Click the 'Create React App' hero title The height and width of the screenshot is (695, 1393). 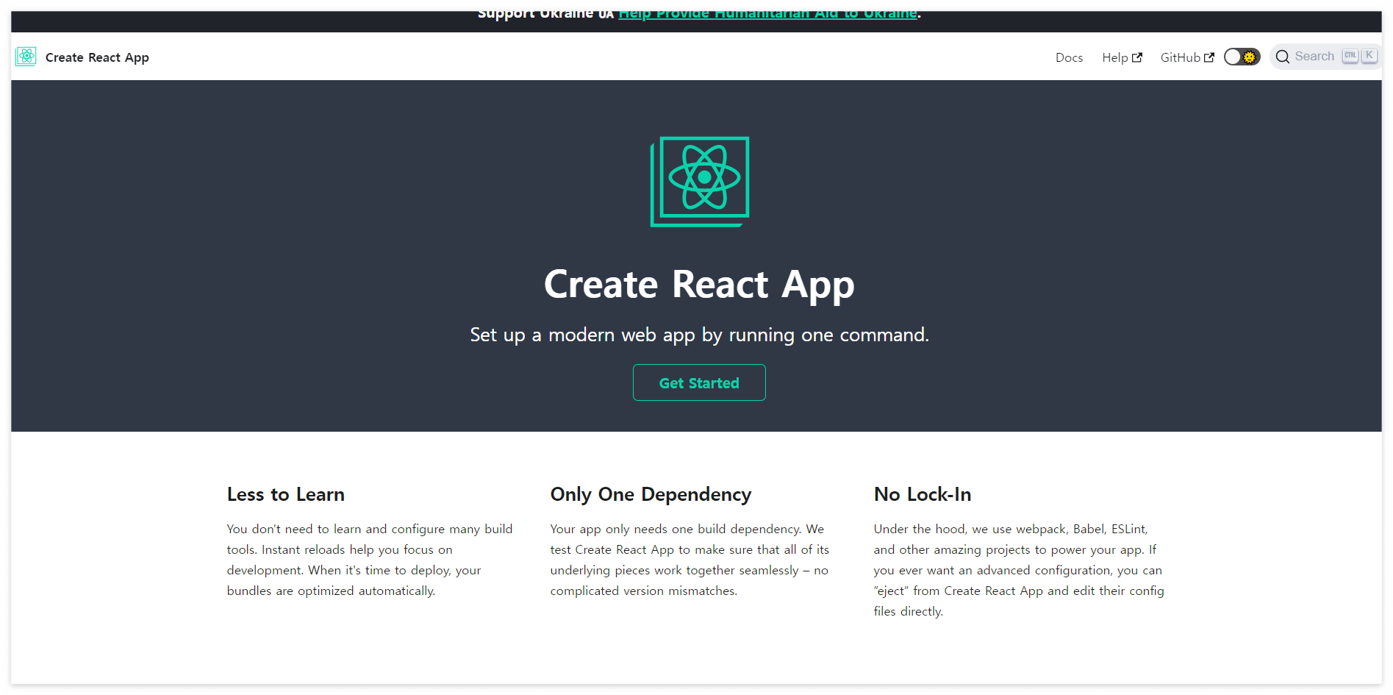[x=699, y=285]
